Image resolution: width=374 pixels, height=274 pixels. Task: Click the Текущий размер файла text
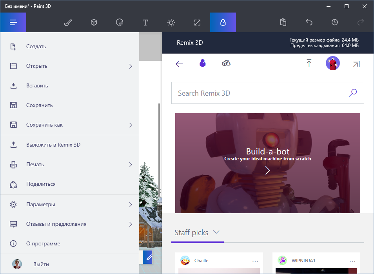(x=324, y=40)
